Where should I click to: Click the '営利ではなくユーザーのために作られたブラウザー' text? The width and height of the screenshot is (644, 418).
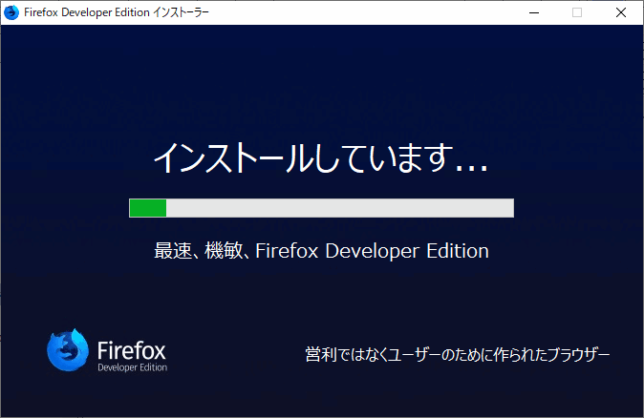457,354
